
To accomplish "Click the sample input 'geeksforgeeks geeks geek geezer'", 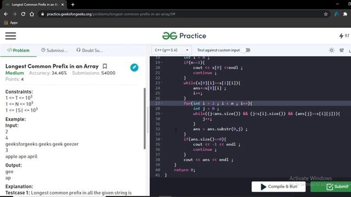I will (x=42, y=144).
